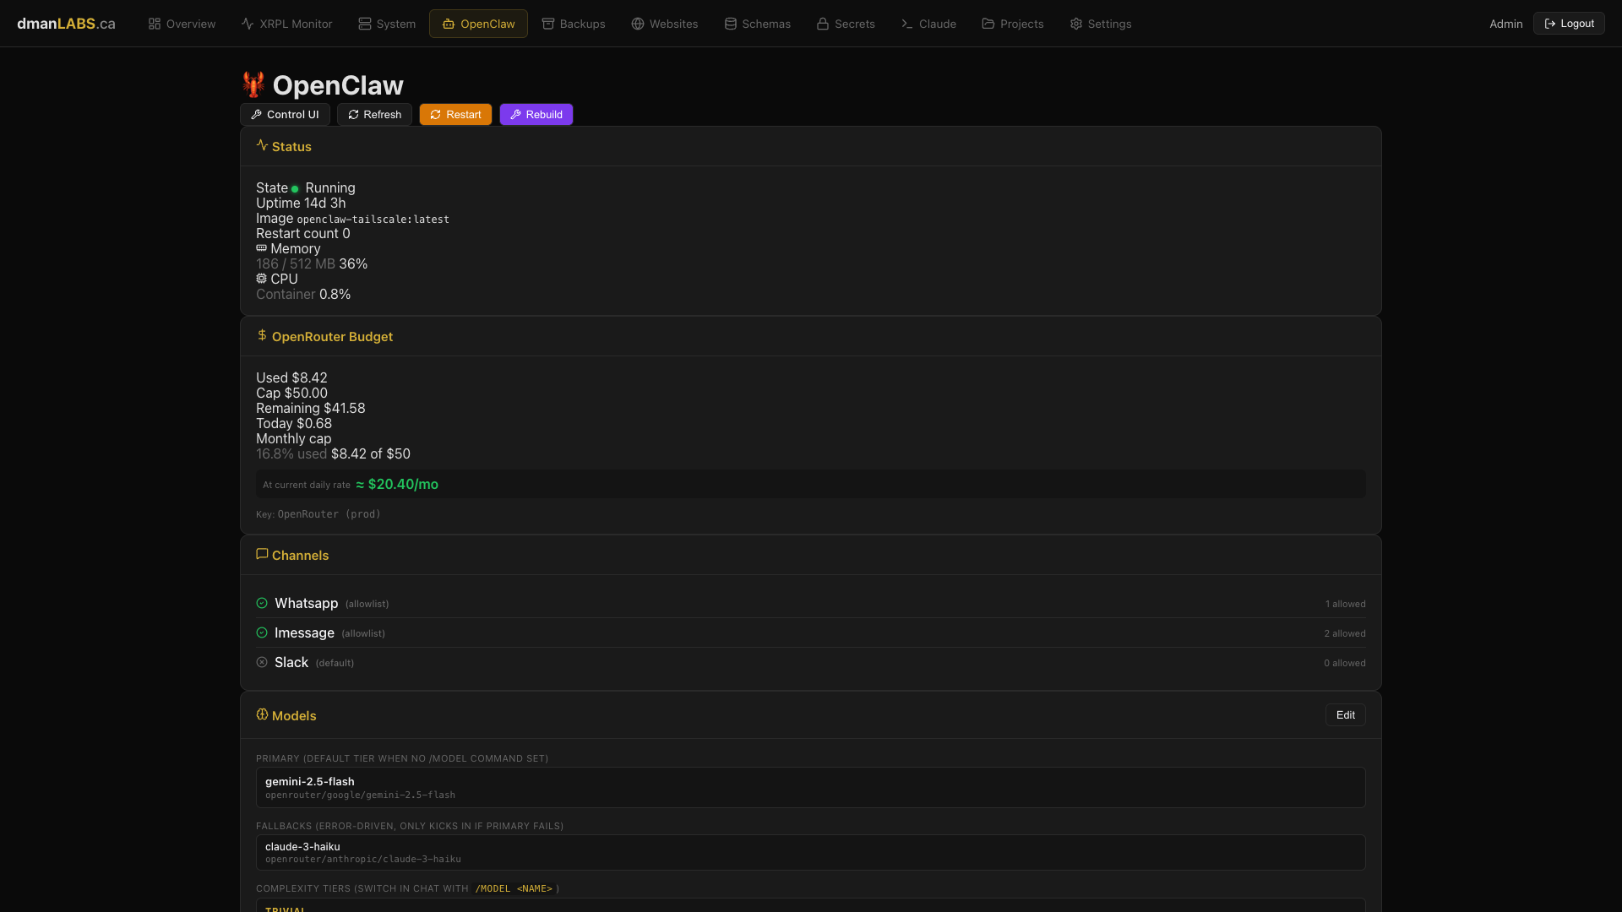The height and width of the screenshot is (912, 1622).
Task: Click the terminal icon on Claude tab
Action: click(907, 24)
